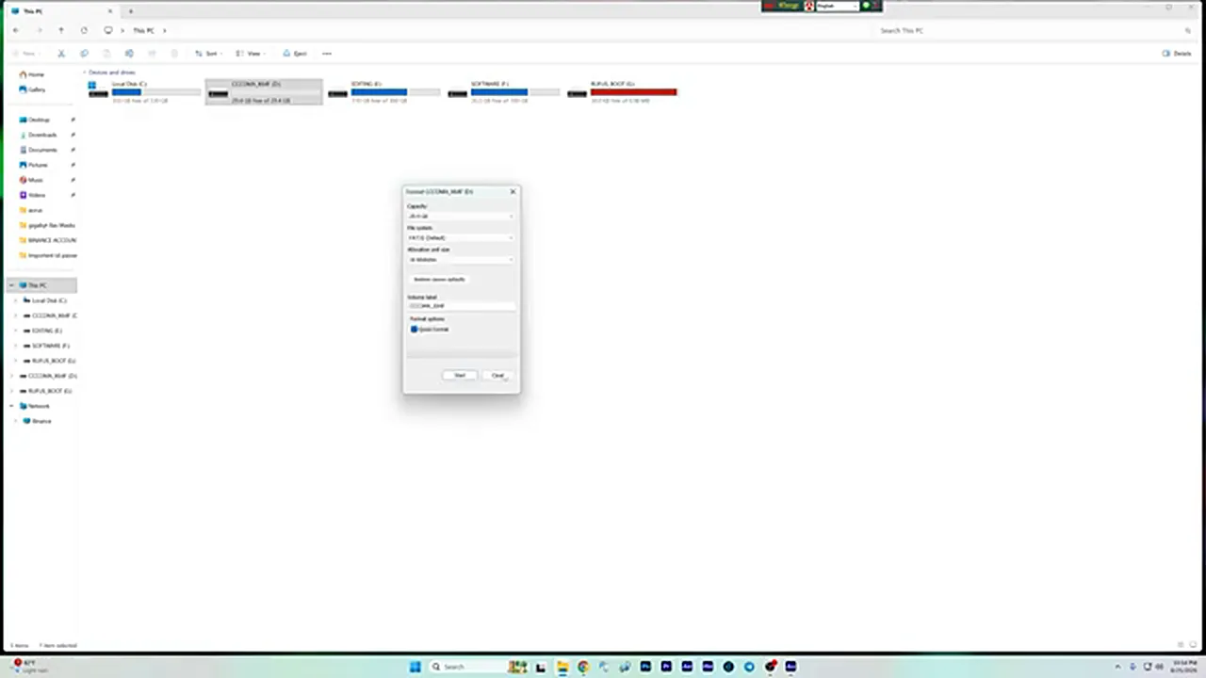Select the RUFUS_BOOT (G:) drive tile
Screen dimensions: 1206x678
click(x=623, y=91)
